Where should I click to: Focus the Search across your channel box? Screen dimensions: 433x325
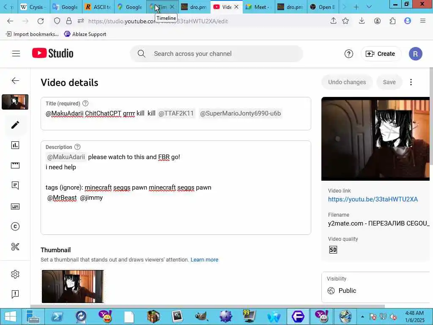click(216, 54)
